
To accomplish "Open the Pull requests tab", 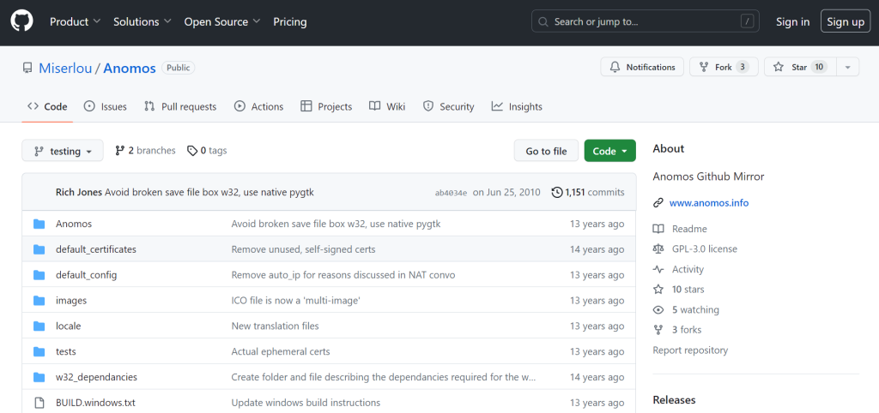I will 180,106.
